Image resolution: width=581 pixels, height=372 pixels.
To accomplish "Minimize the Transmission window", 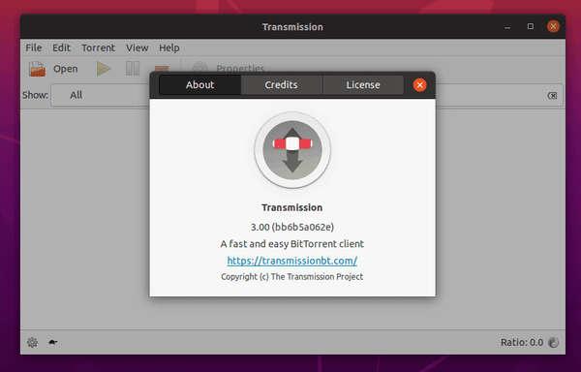I will [507, 27].
